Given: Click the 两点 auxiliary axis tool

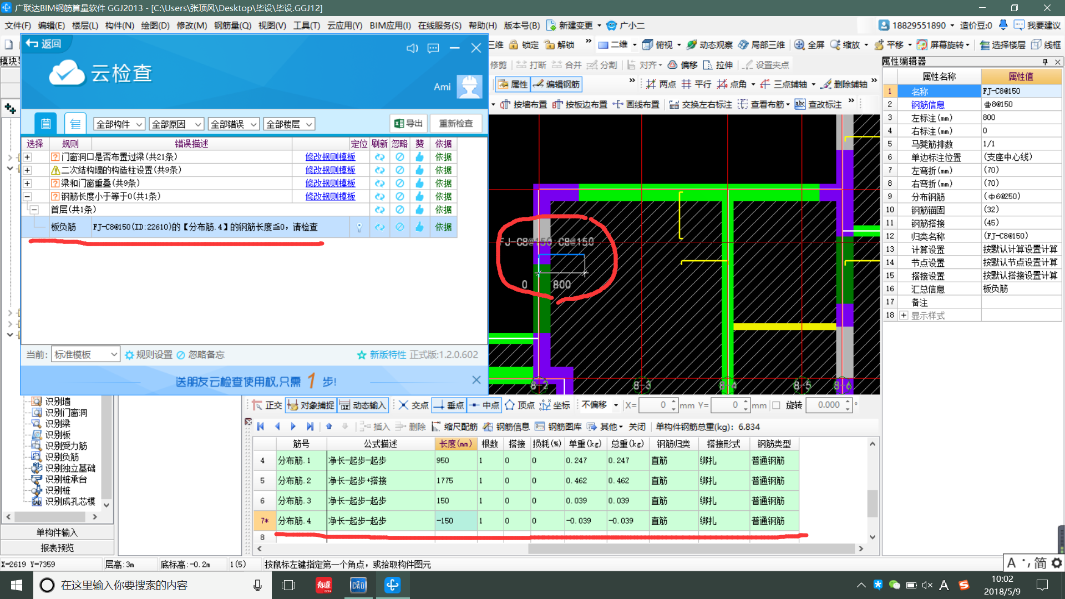Looking at the screenshot, I should click(661, 84).
